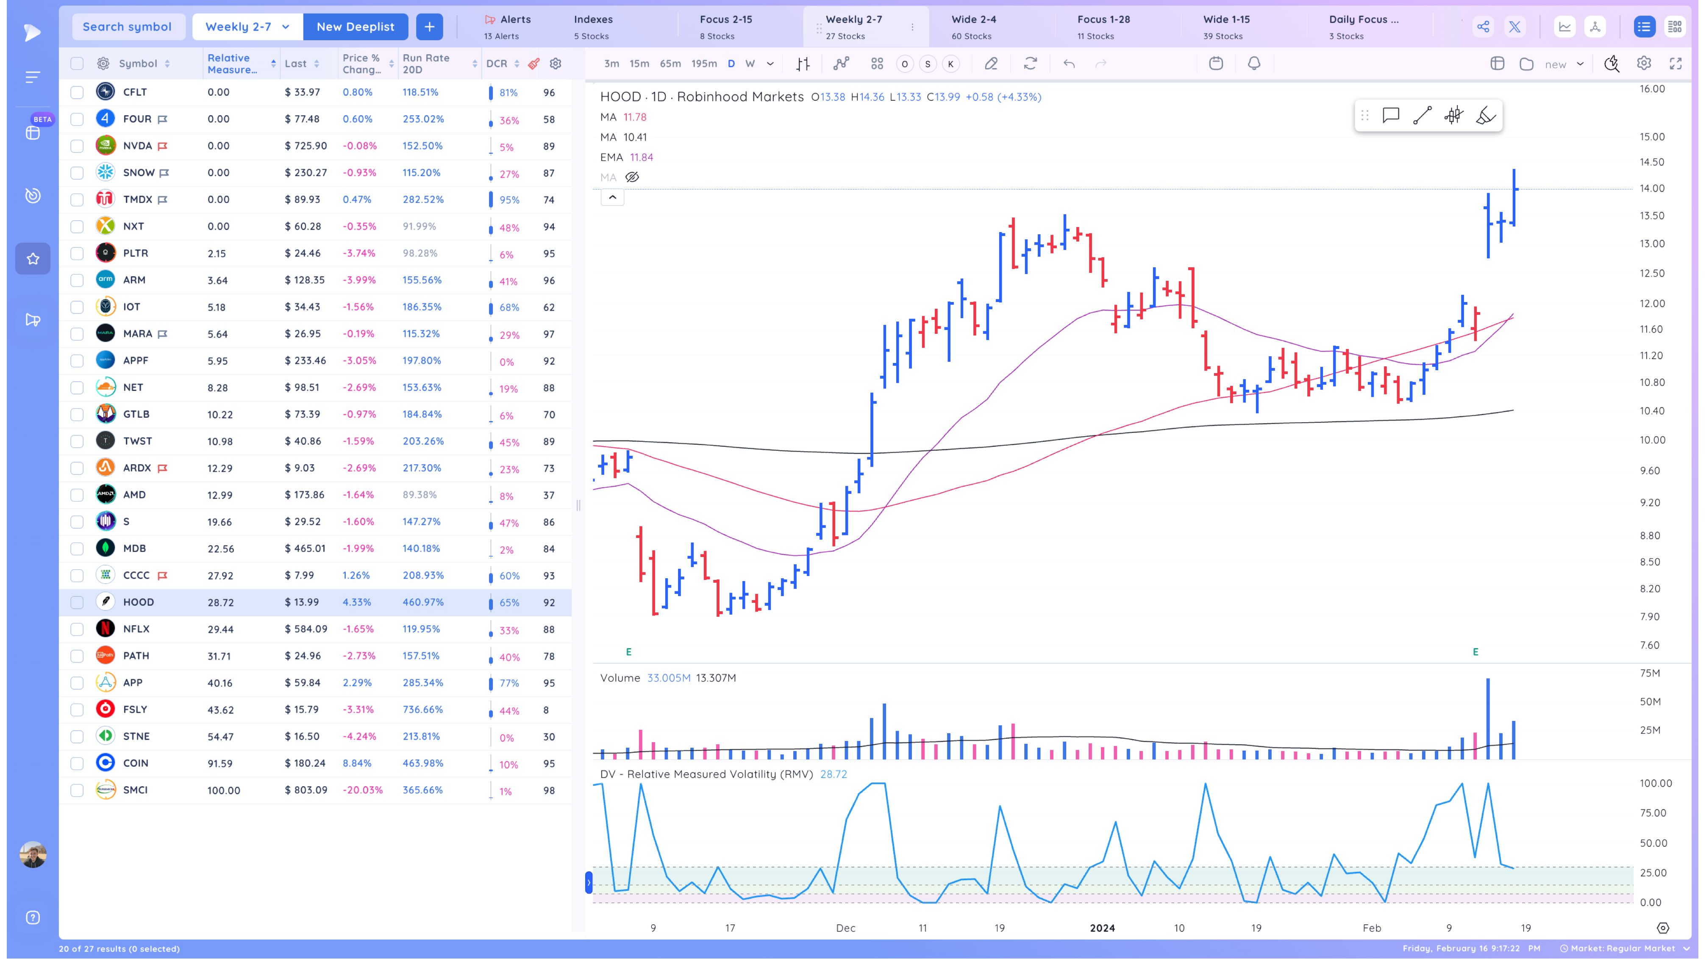Expand the timeframe chevron after W
Screen dimensions: 1706x959
770,64
